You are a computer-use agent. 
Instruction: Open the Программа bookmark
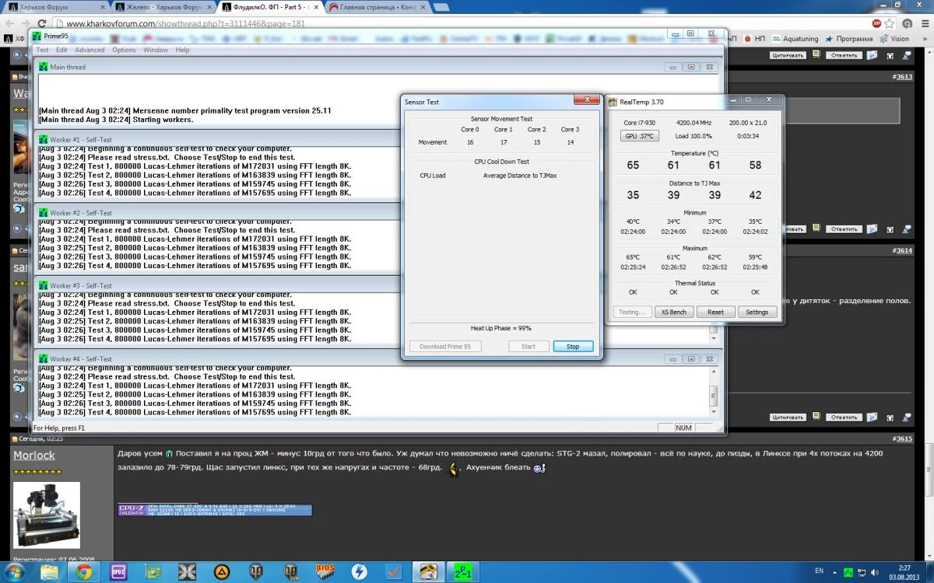[x=850, y=38]
